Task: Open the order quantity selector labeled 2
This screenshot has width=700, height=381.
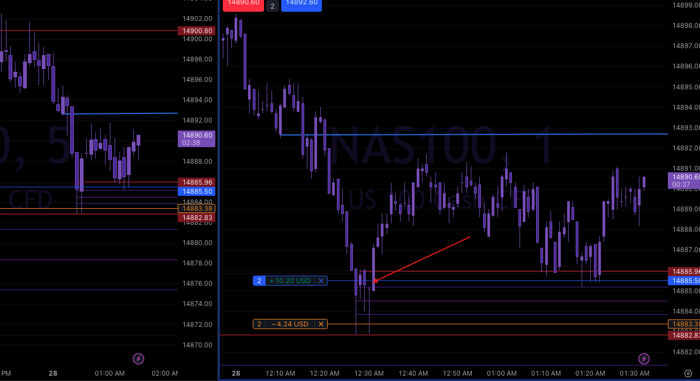Action: click(272, 6)
